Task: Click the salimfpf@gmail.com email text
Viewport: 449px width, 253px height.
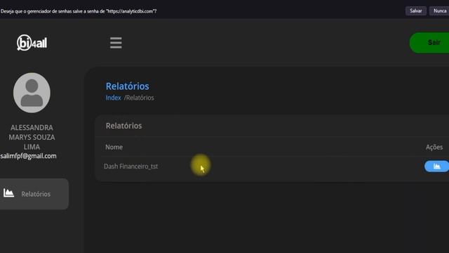Action: coord(28,156)
